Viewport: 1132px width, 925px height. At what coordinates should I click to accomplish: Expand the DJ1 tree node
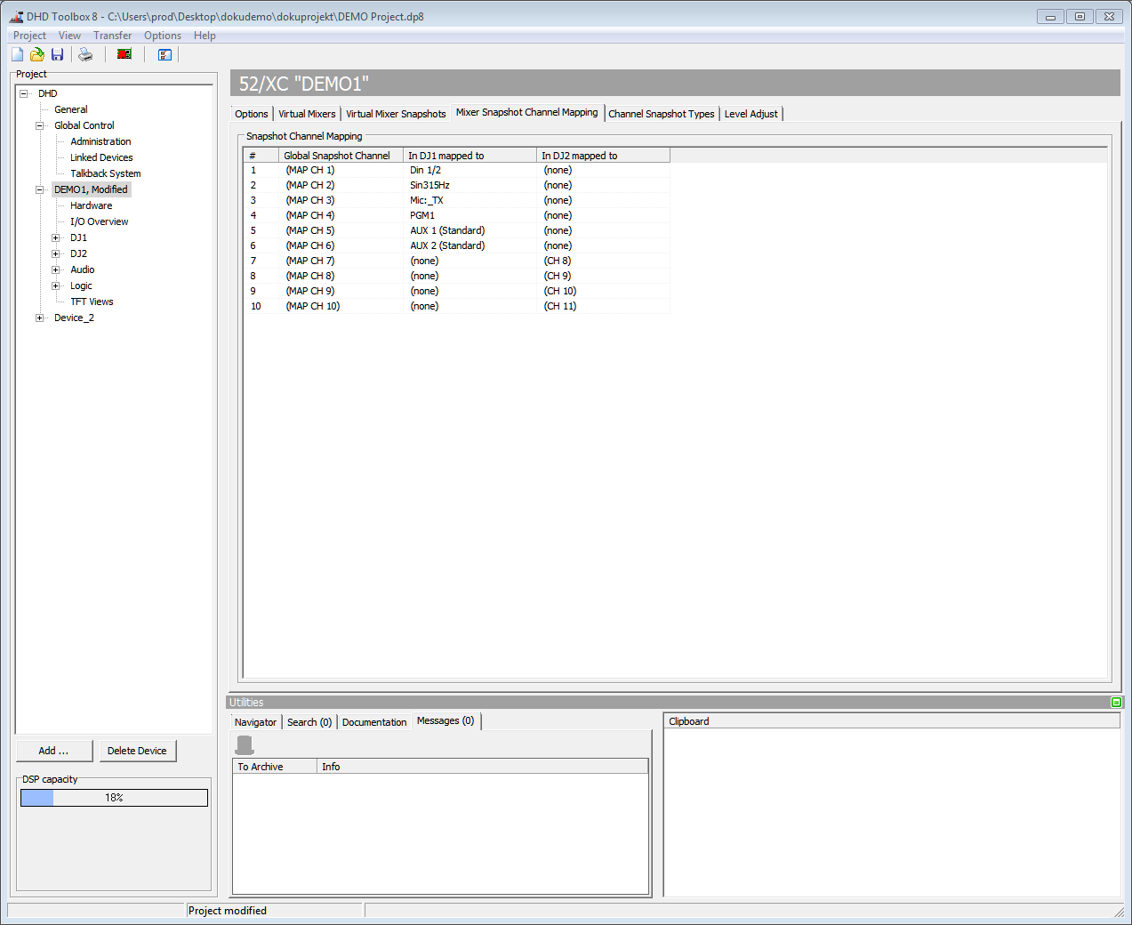pyautogui.click(x=55, y=238)
